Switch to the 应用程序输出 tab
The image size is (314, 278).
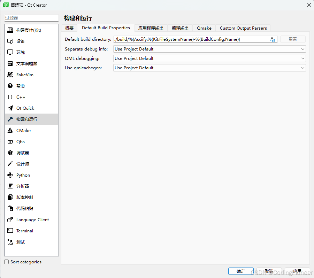(151, 28)
